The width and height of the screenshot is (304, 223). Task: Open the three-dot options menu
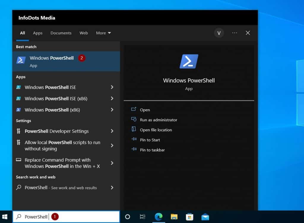tap(235, 33)
